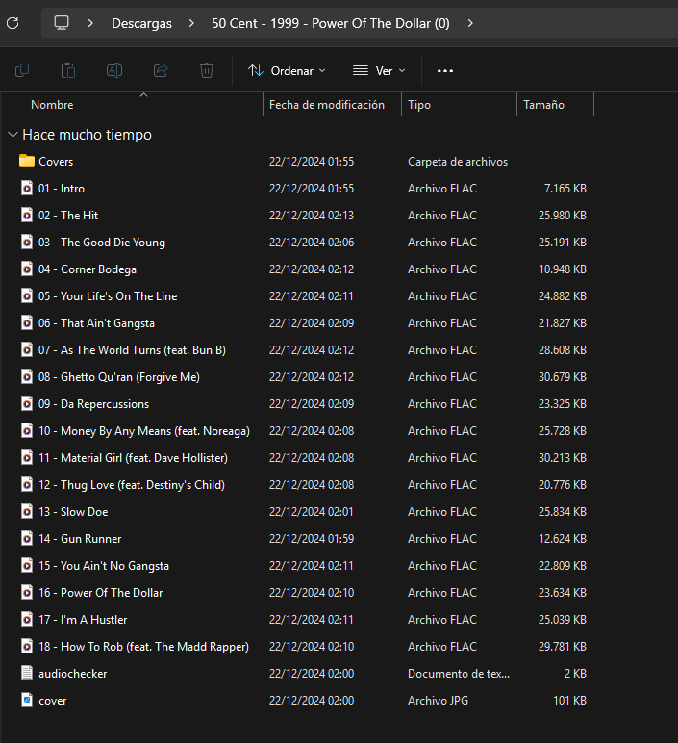Click the Documento de tex... type cell
678x743 pixels.
coord(459,674)
